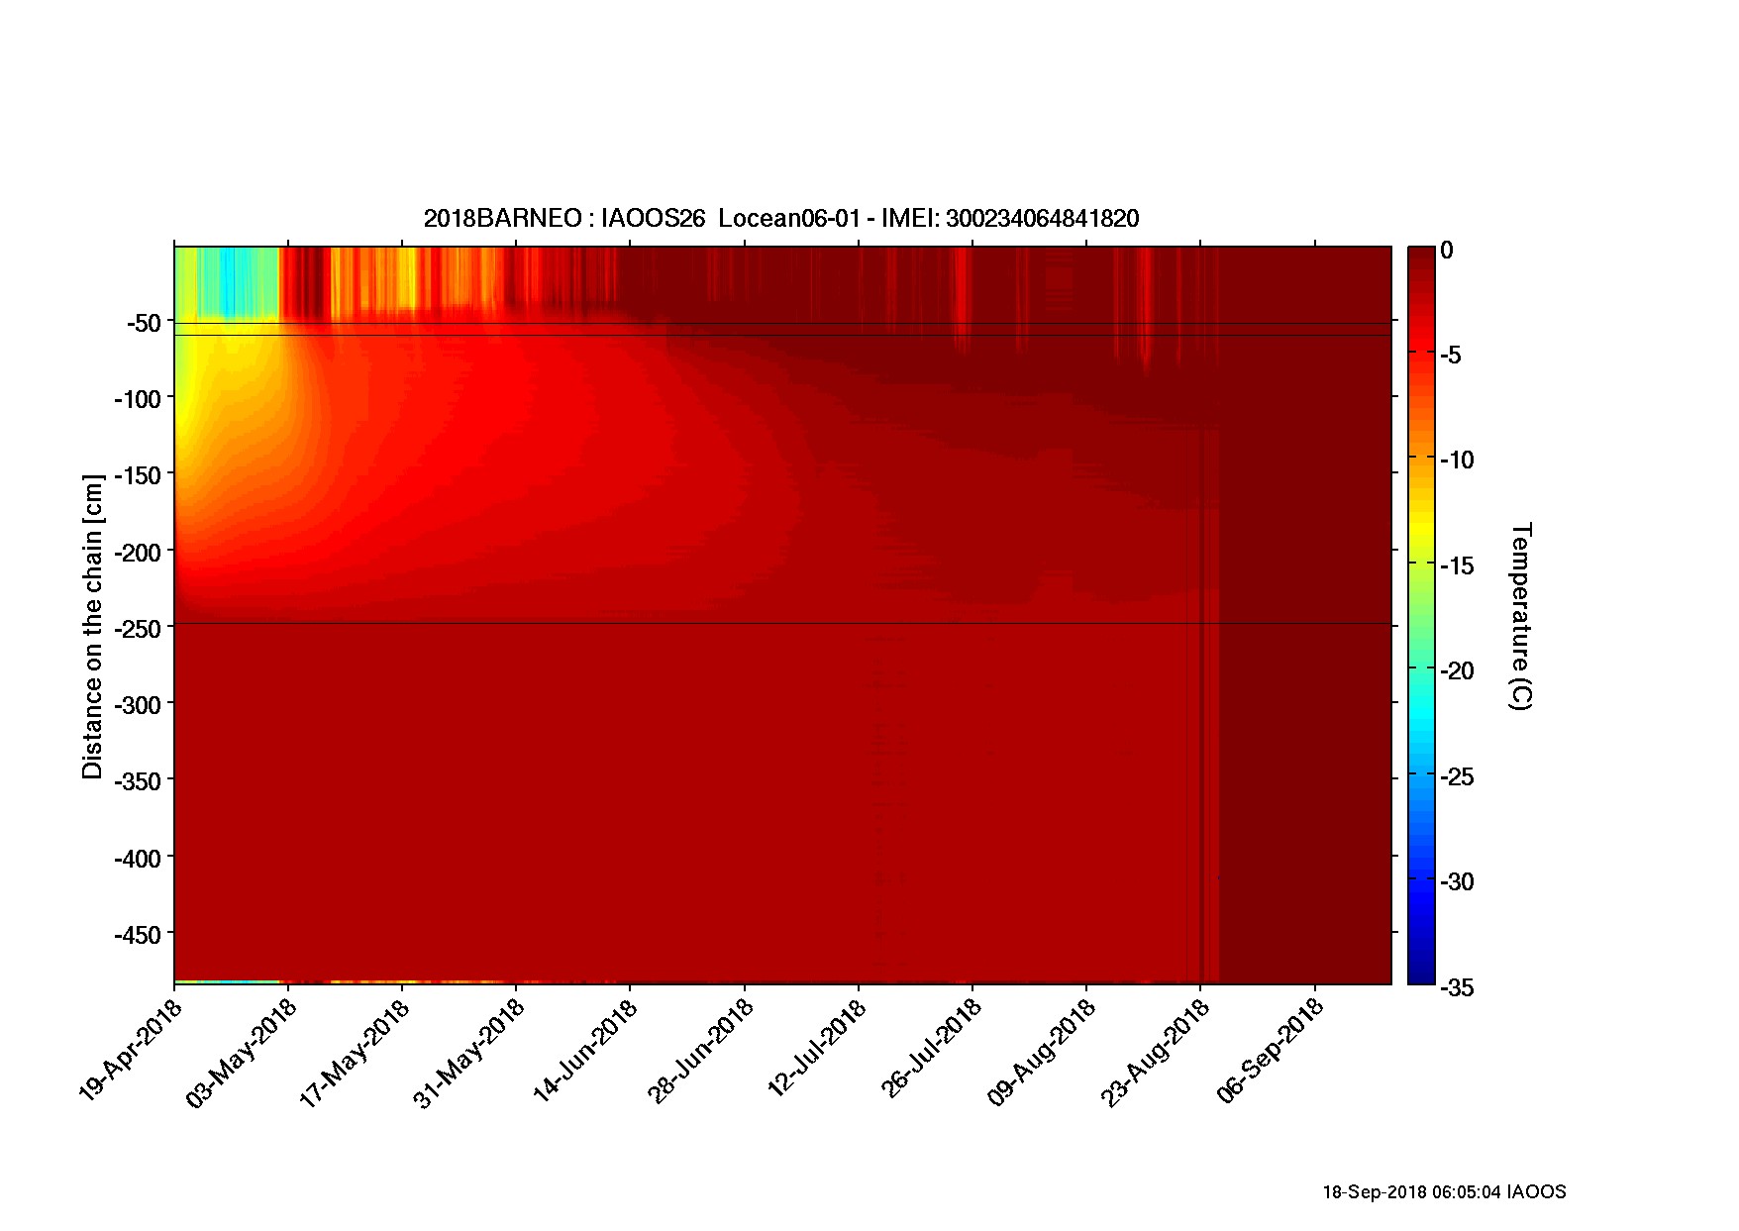Click the -250 y-axis tick label

pyautogui.click(x=138, y=629)
